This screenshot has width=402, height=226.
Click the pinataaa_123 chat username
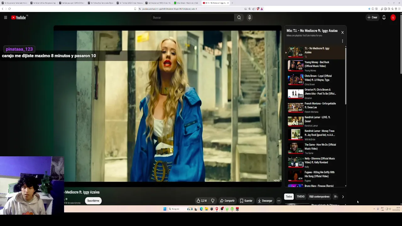point(19,49)
